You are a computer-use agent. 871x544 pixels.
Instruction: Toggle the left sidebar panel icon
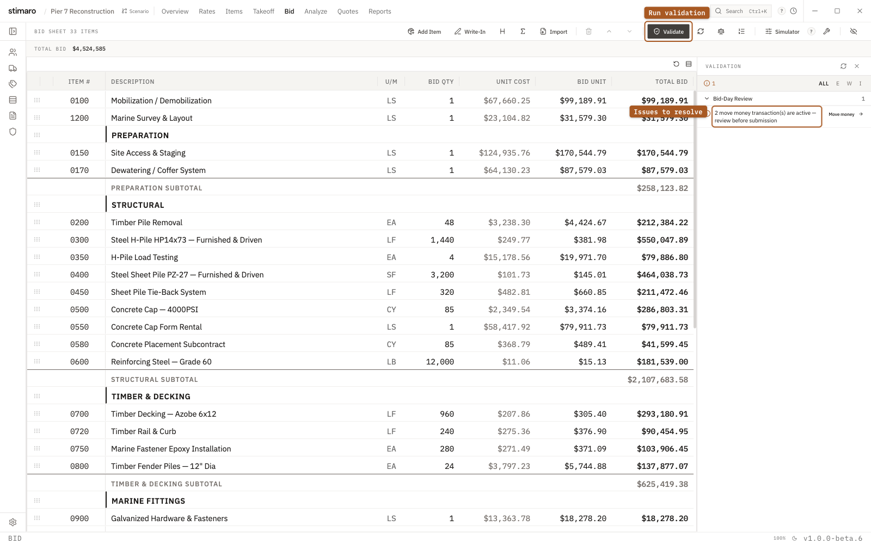click(13, 32)
